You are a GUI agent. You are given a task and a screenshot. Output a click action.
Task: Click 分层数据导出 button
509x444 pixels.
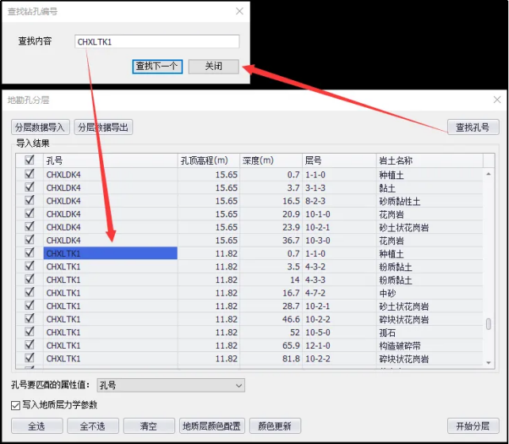103,127
